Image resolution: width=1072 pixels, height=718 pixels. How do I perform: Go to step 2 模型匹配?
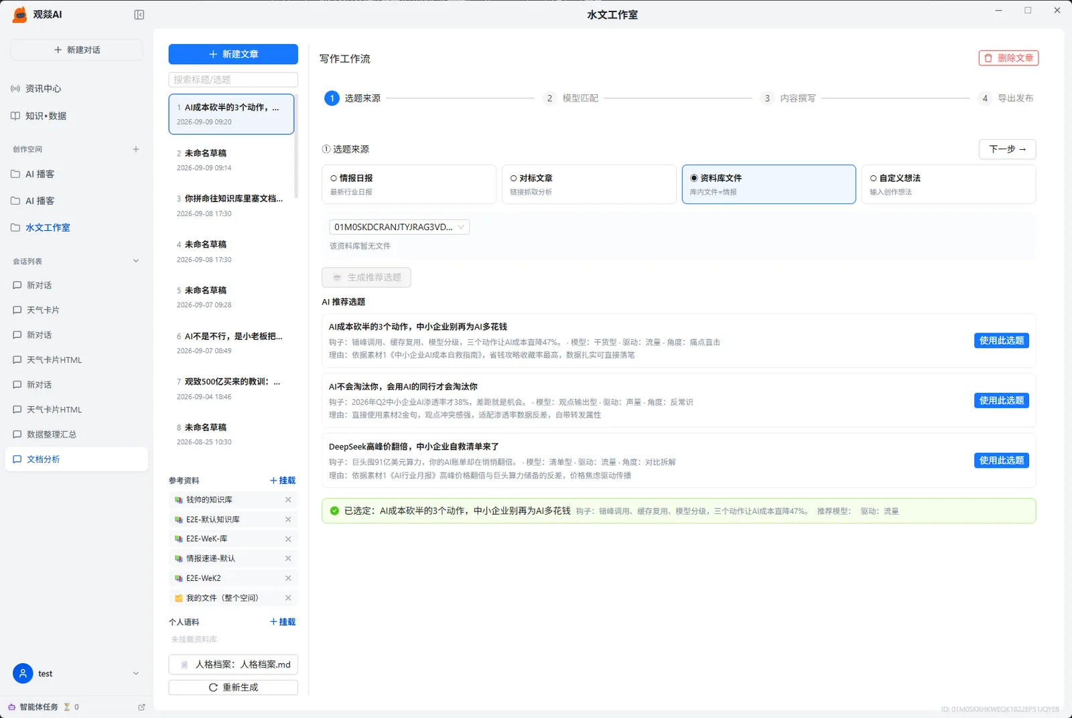coord(570,98)
